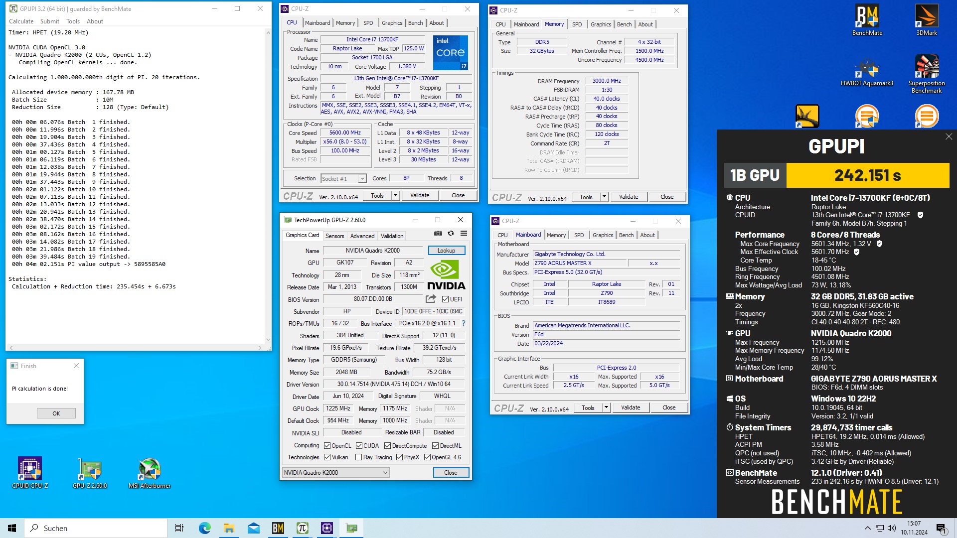Switch to the Sensors tab in GPU-Z
The image size is (957, 538).
(334, 236)
